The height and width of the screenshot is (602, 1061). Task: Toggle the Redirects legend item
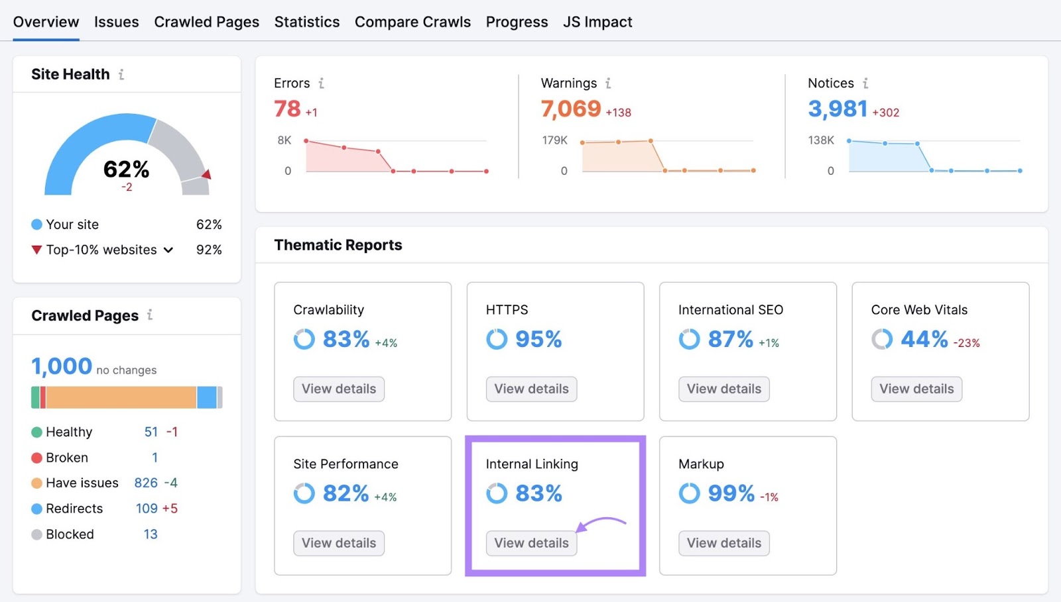click(74, 509)
